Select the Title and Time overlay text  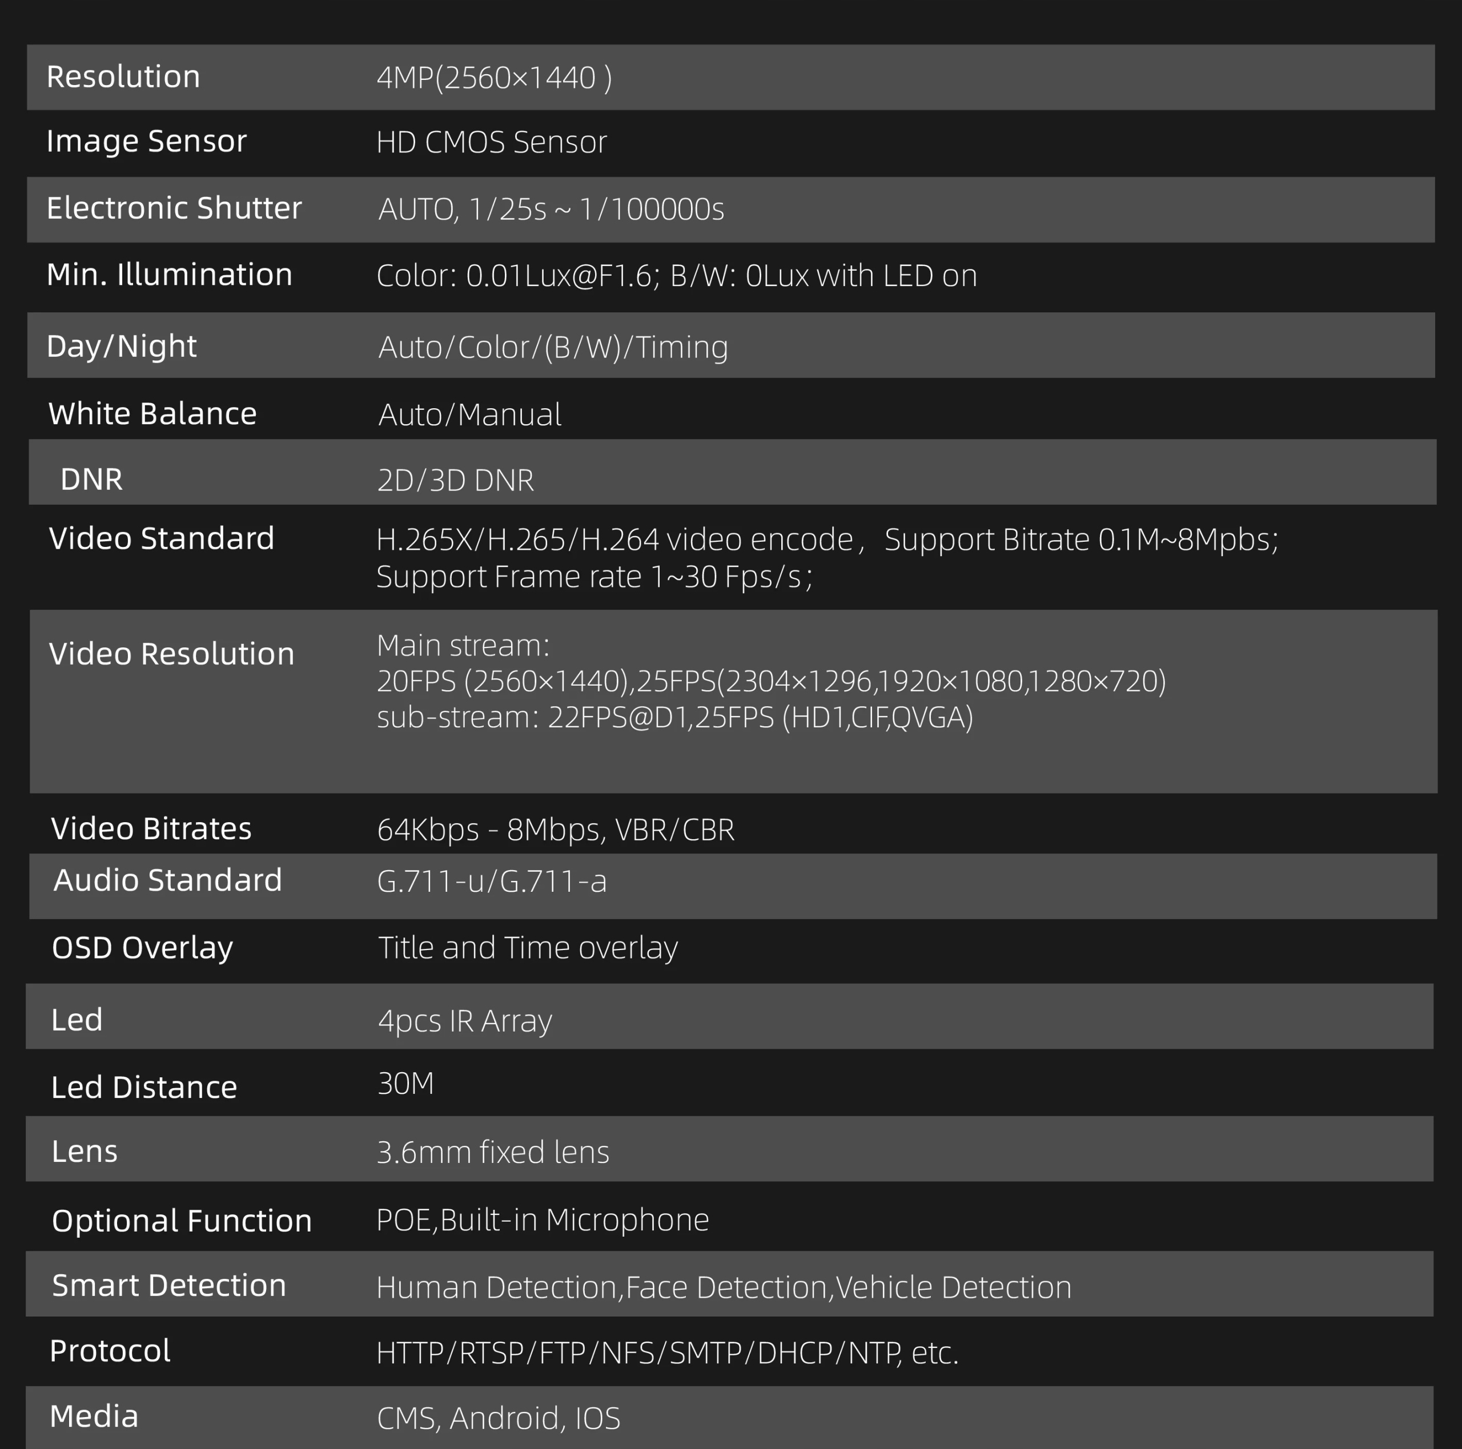pyautogui.click(x=528, y=948)
